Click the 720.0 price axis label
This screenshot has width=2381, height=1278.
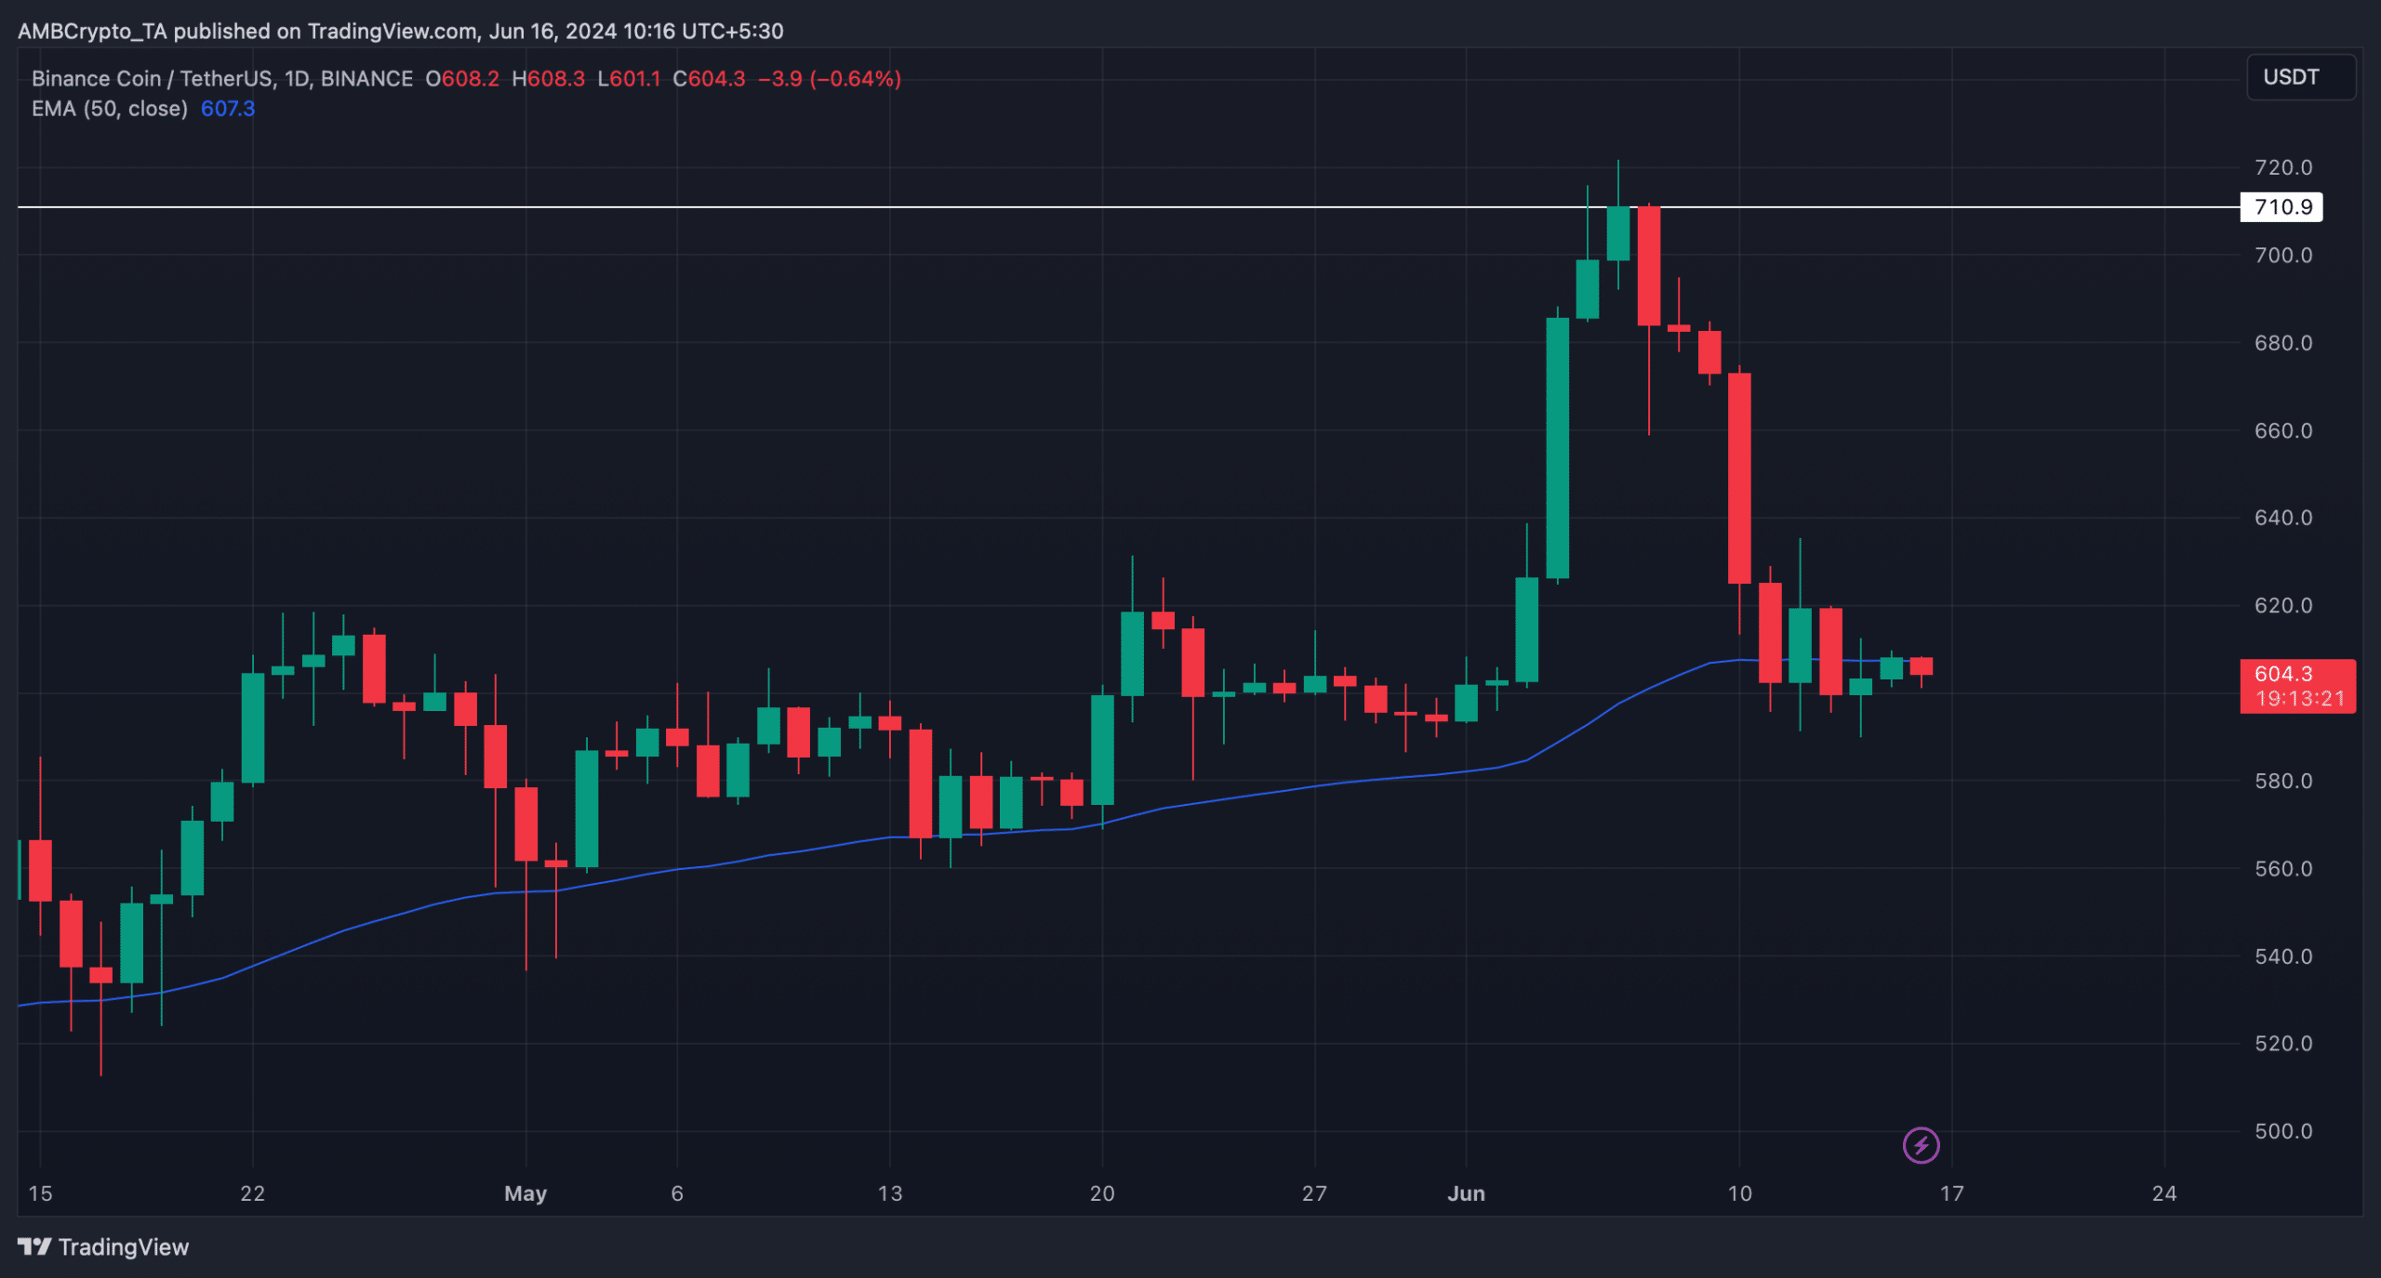(2283, 167)
